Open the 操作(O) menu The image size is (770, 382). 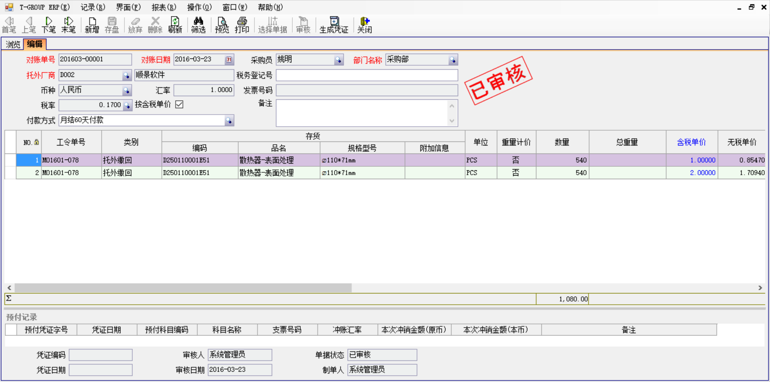pos(199,7)
